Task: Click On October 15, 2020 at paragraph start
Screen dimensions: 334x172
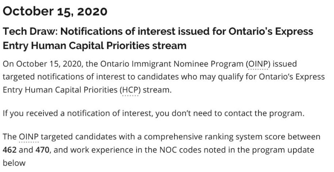Action: click(43, 64)
